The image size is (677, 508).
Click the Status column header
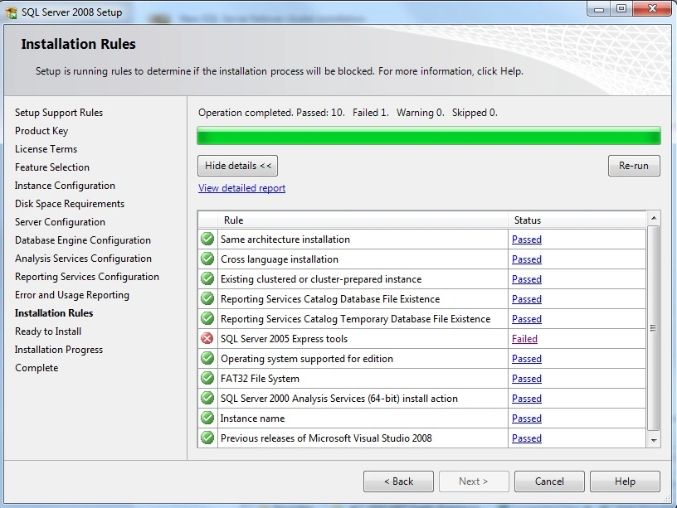[577, 220]
